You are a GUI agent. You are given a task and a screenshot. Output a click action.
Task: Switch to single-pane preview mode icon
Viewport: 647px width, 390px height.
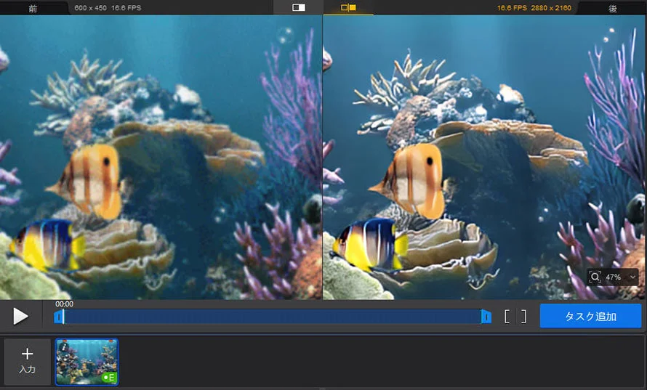299,7
